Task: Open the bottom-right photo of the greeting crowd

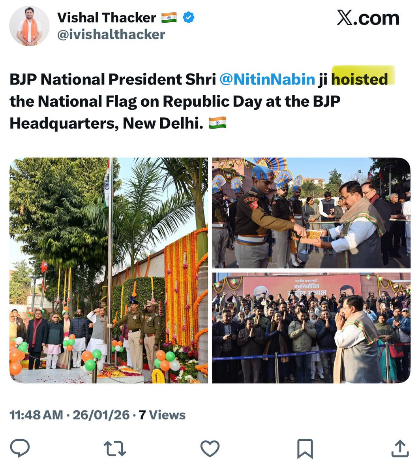Action: pos(311,328)
